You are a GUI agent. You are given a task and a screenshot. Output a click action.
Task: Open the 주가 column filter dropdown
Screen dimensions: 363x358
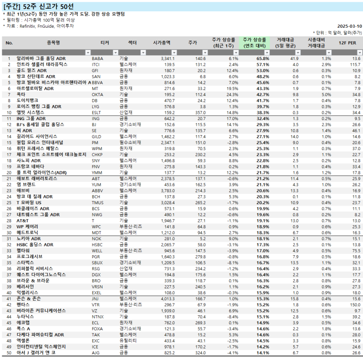coord(205,52)
